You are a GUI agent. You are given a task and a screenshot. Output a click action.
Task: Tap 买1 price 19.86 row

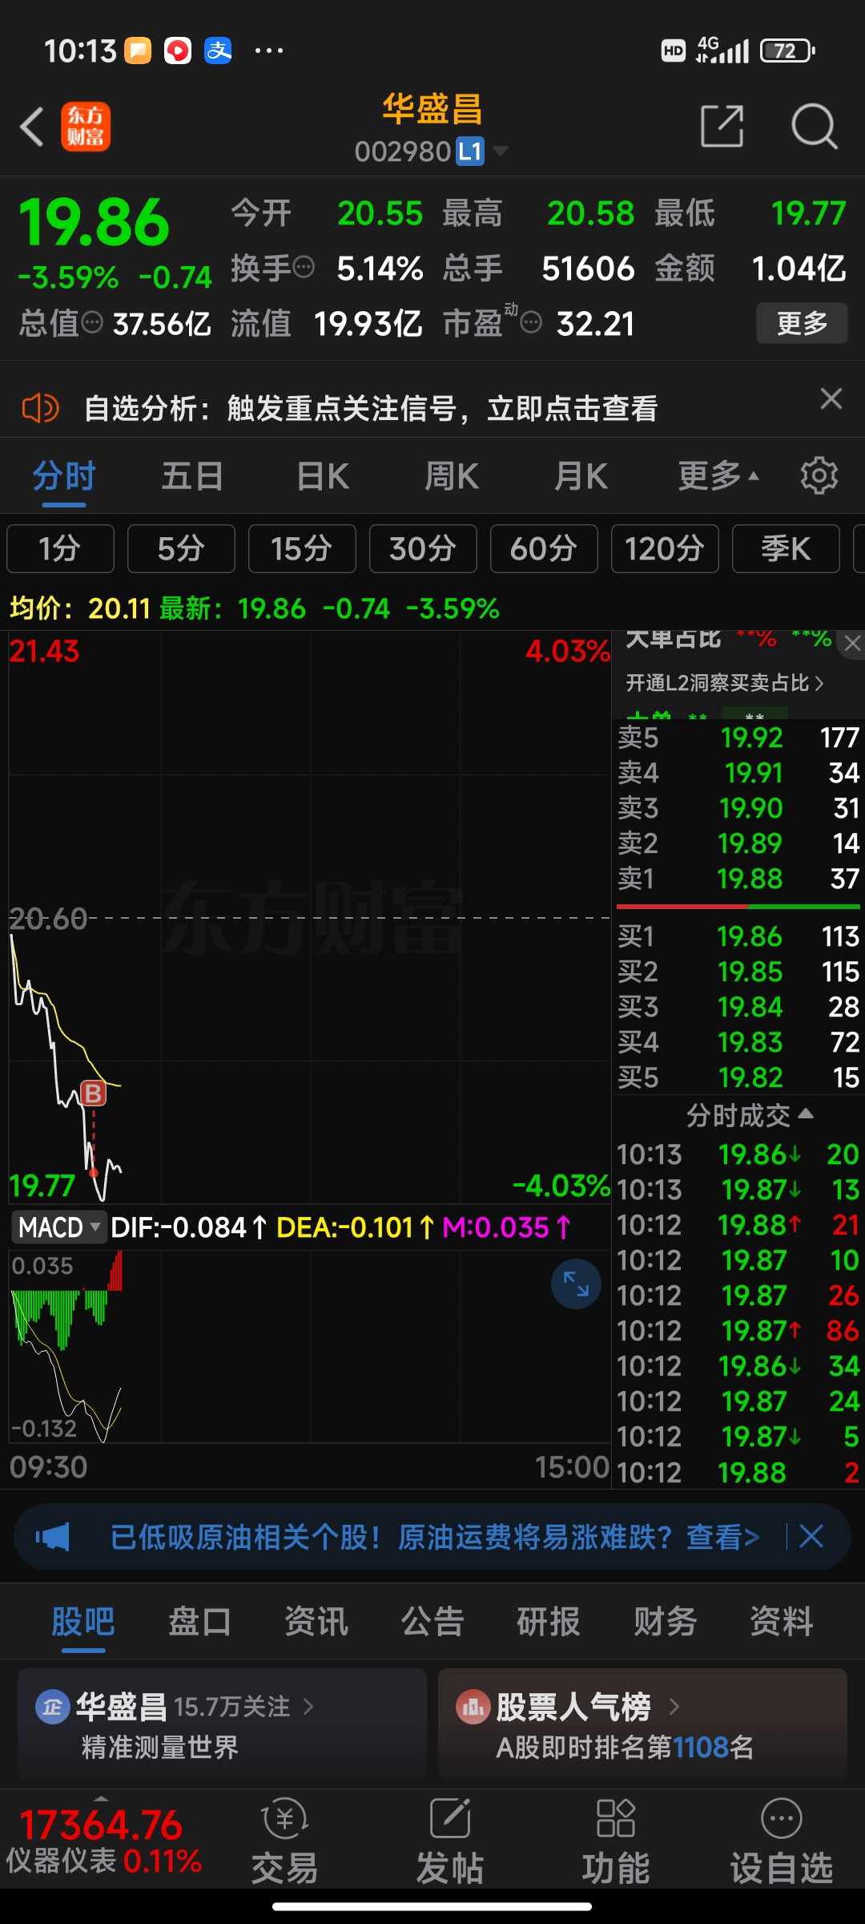738,936
